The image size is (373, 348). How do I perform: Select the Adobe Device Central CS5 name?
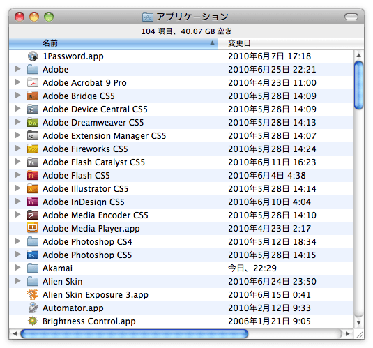95,109
